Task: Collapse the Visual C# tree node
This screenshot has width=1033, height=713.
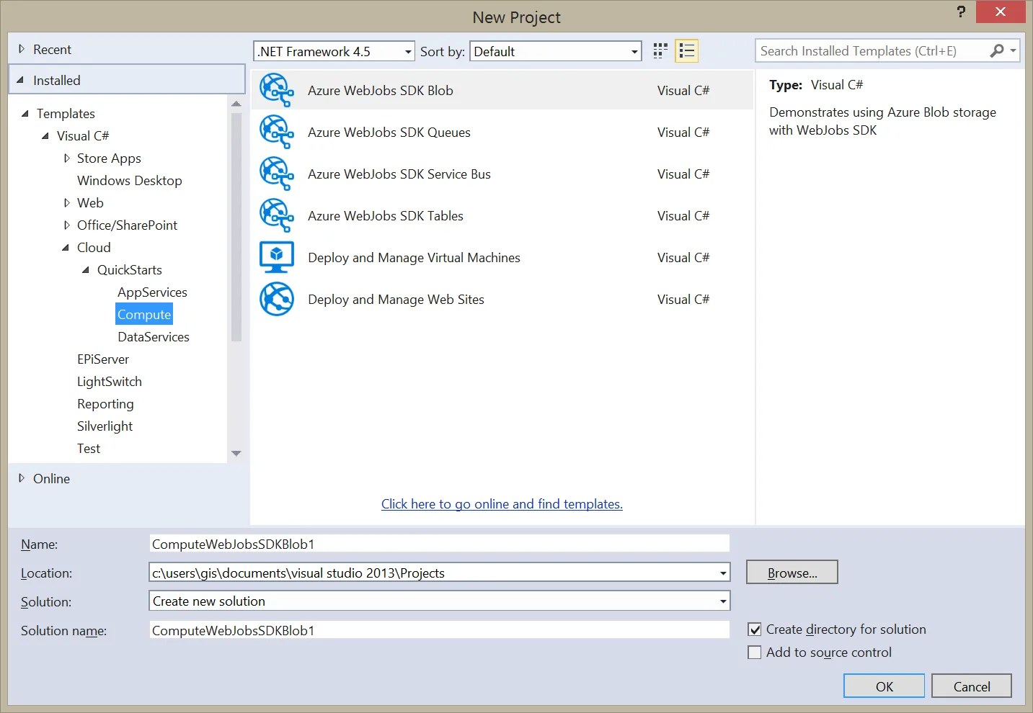Action: (45, 136)
